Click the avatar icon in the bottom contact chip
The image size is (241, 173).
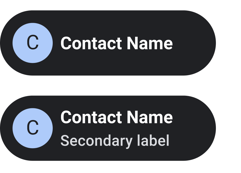pos(33,128)
